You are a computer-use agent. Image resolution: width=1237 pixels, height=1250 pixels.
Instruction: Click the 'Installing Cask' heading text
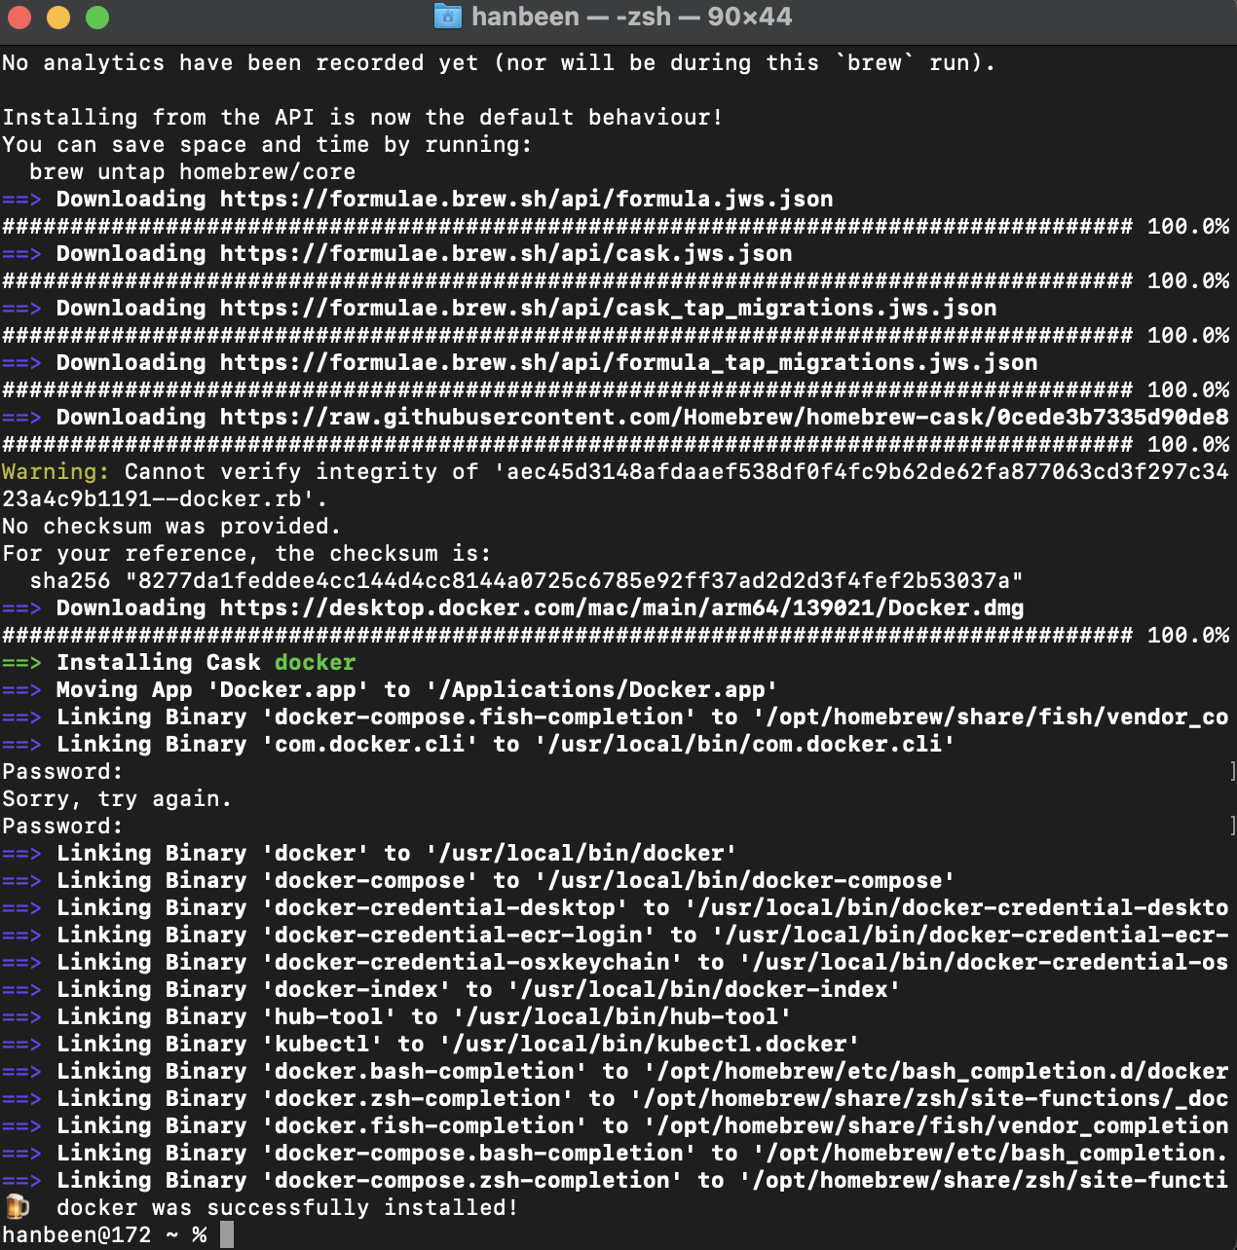tap(158, 662)
